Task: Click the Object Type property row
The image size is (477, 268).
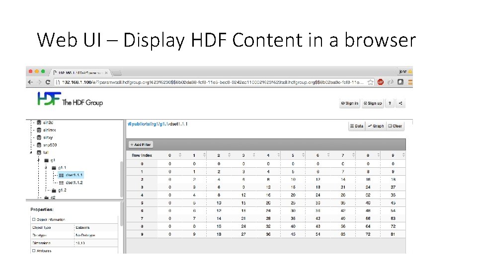Action: tap(75, 227)
